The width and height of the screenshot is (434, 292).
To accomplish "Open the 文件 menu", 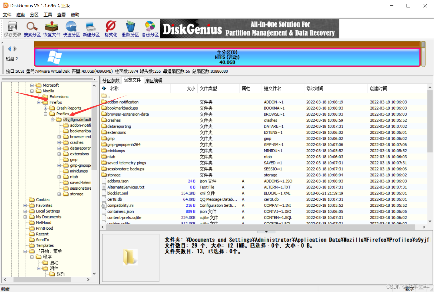I will coord(7,15).
